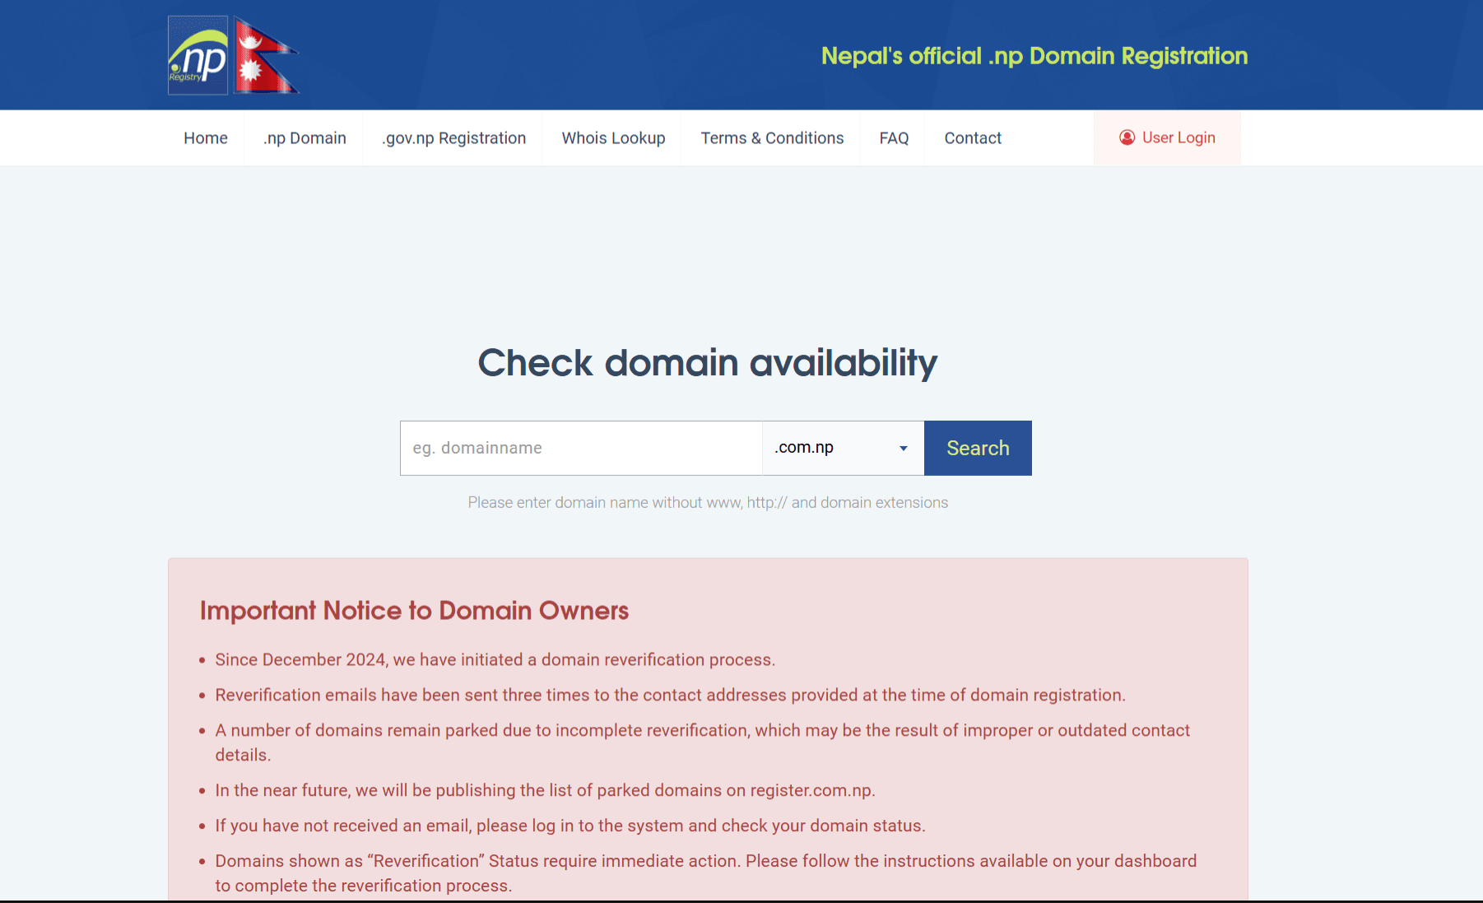
Task: View Terms & Conditions
Action: coord(772,138)
